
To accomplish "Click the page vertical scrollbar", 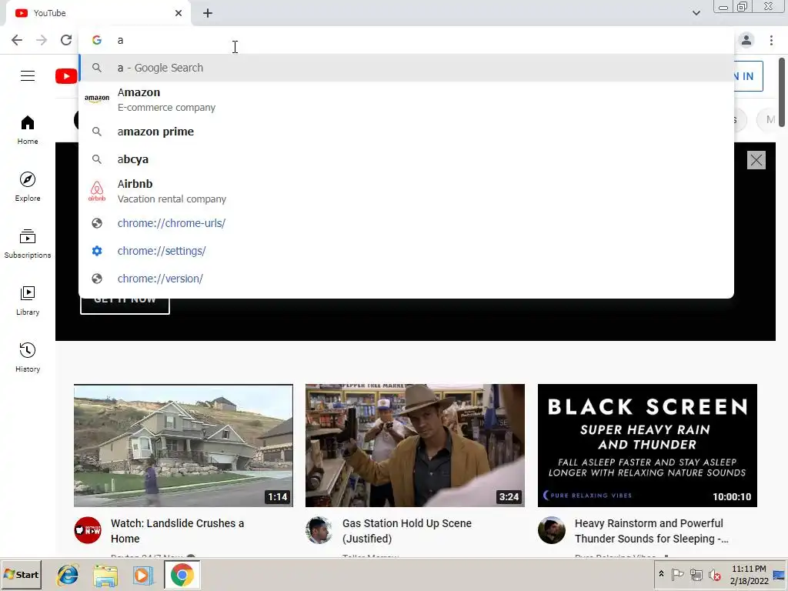I will tap(782, 92).
